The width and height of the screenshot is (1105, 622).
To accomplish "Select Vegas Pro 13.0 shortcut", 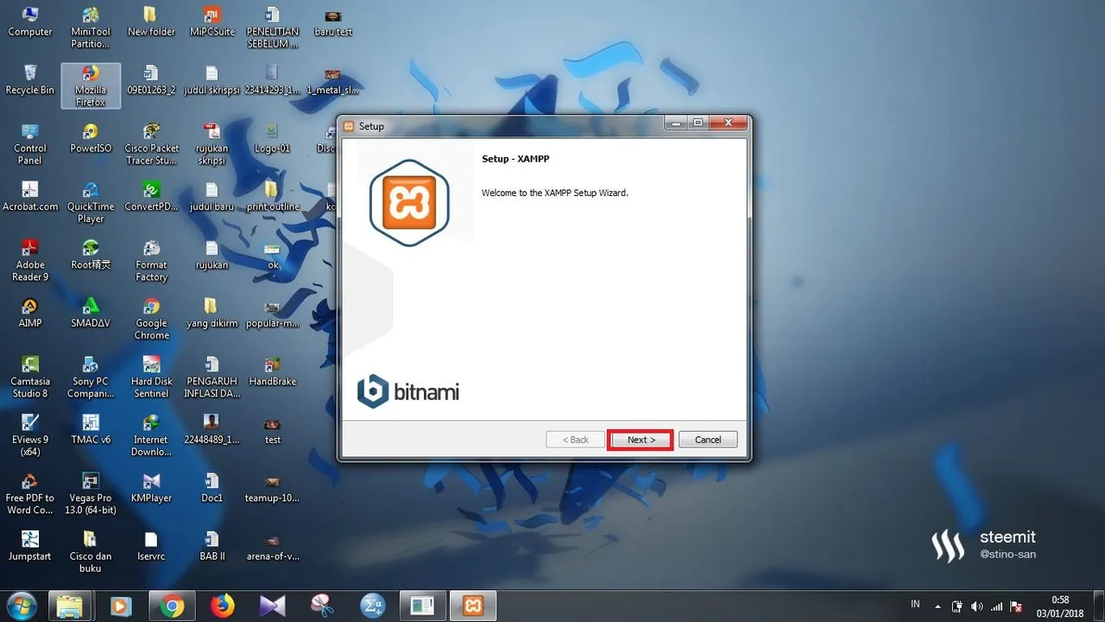I will coord(91,494).
